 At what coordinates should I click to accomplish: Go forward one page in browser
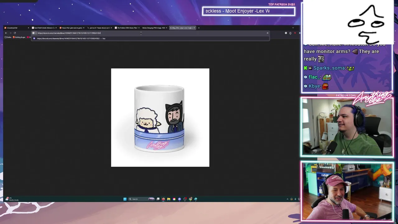[10, 33]
